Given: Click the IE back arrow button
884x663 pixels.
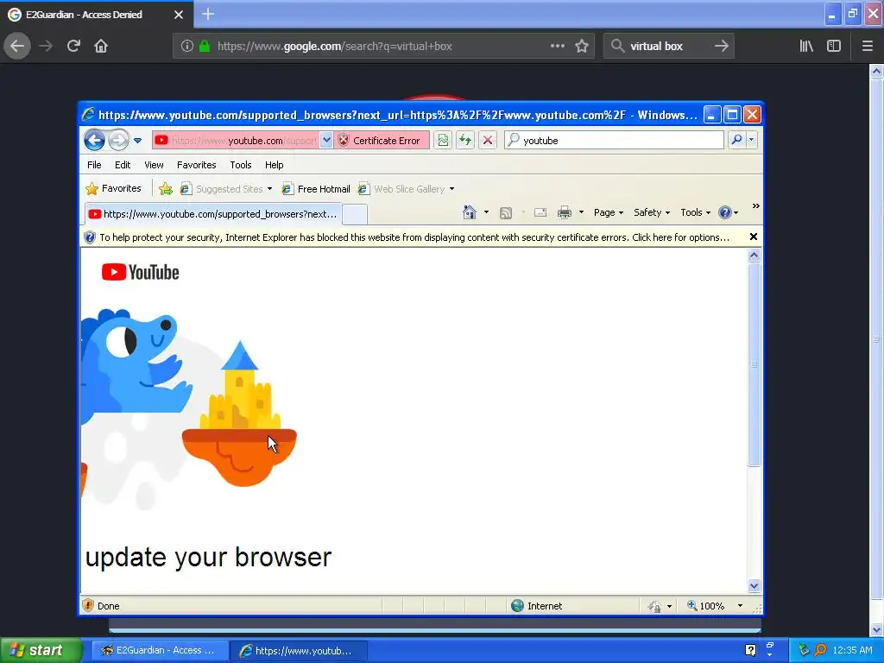Looking at the screenshot, I should point(94,140).
